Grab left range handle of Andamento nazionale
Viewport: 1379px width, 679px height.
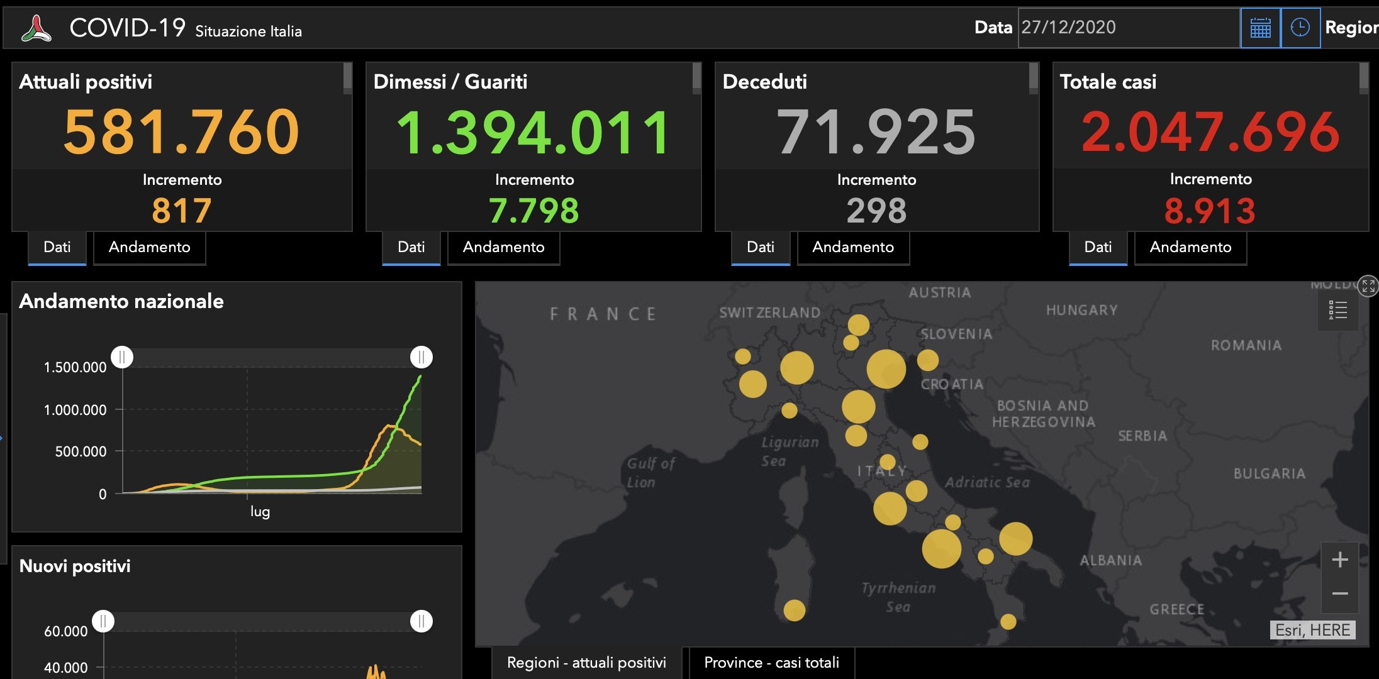[122, 357]
